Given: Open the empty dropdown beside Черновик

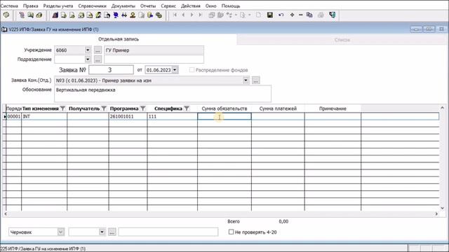Looking at the screenshot, I should (x=102, y=232).
